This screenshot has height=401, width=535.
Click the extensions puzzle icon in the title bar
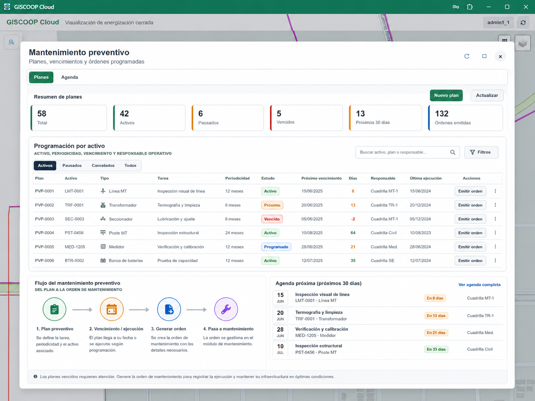(x=470, y=7)
